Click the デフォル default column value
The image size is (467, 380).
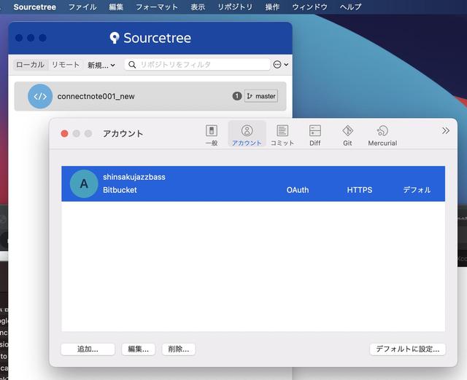coord(417,190)
